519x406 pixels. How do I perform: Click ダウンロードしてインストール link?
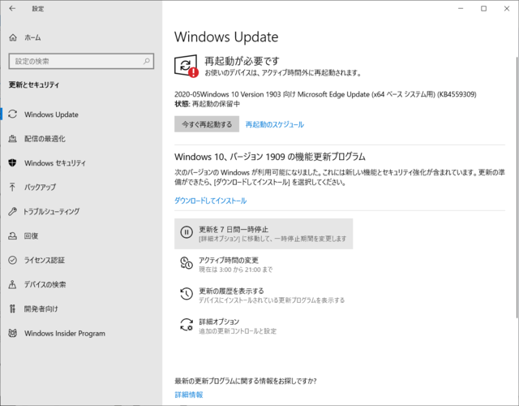(210, 201)
